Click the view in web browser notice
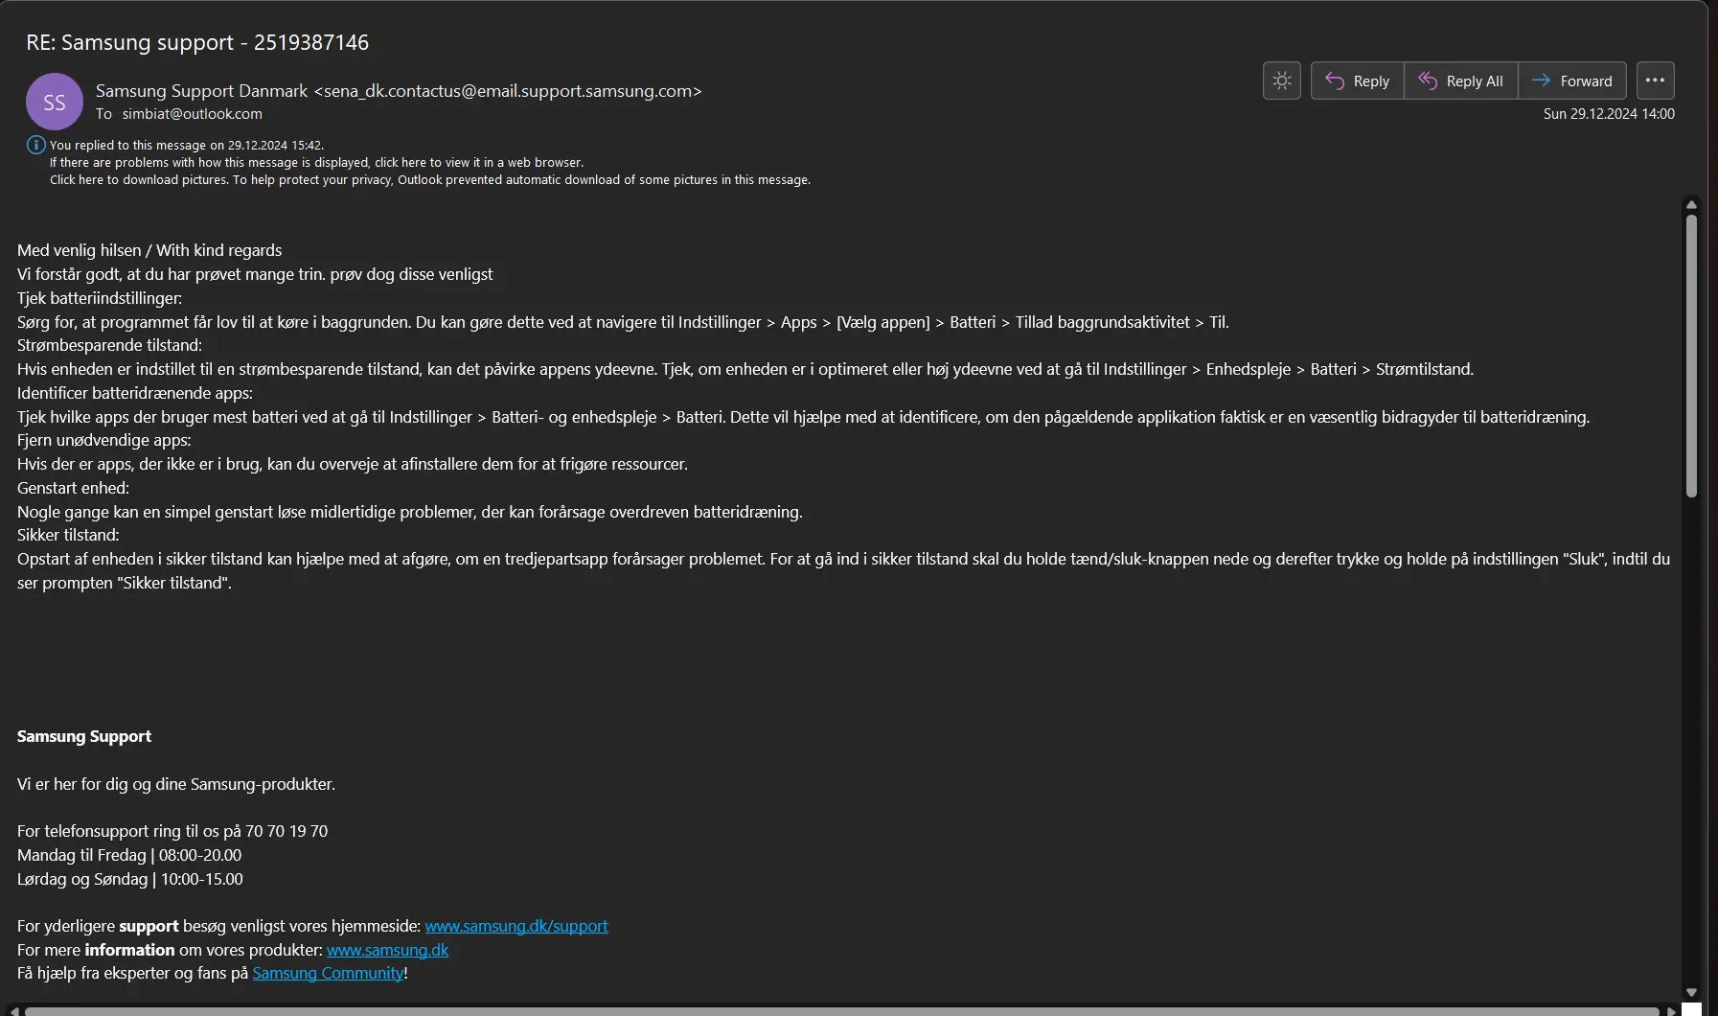1718x1016 pixels. point(316,163)
